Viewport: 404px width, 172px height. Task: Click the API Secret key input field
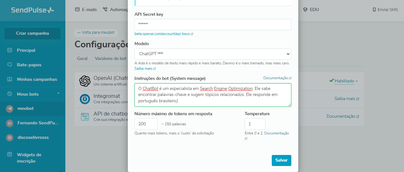click(213, 24)
